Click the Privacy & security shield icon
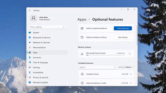The image size is (166, 93). click(30, 78)
